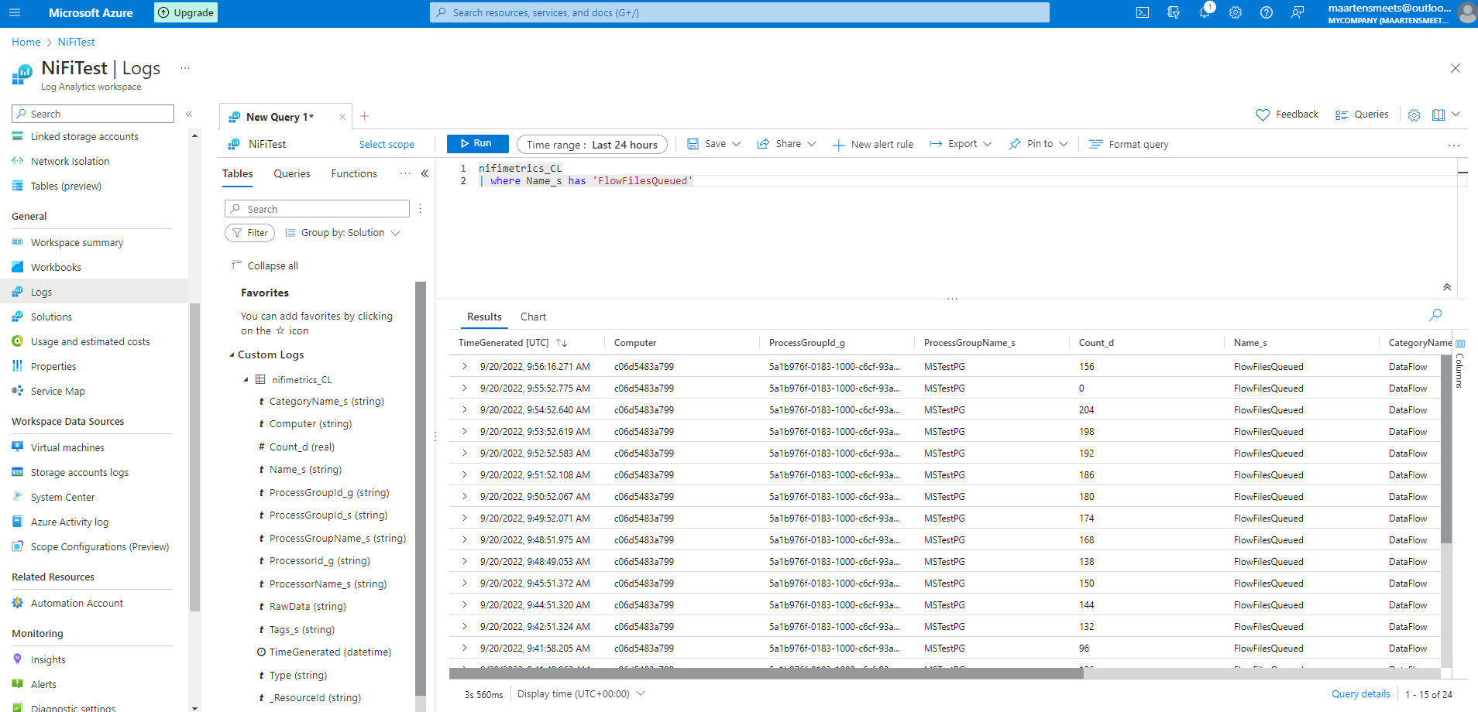
Task: Open Query details link at bottom right
Action: (x=1360, y=693)
